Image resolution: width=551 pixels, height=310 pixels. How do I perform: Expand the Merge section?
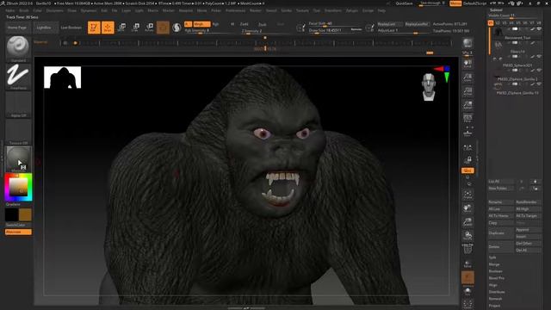tap(494, 264)
